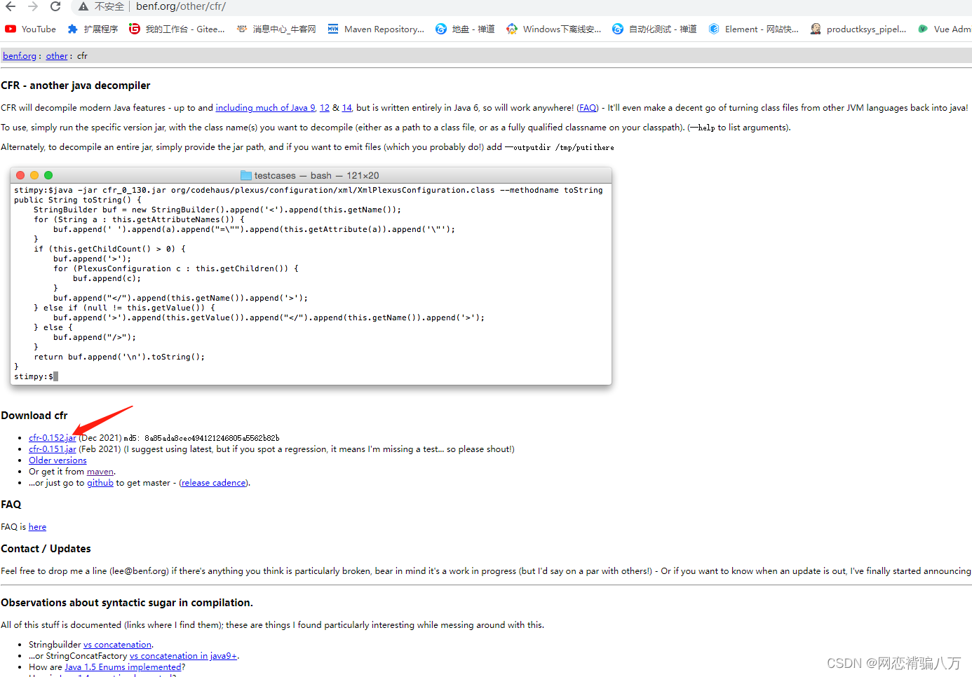Open the Java '12' link
The height and width of the screenshot is (677, 972).
pyautogui.click(x=325, y=108)
